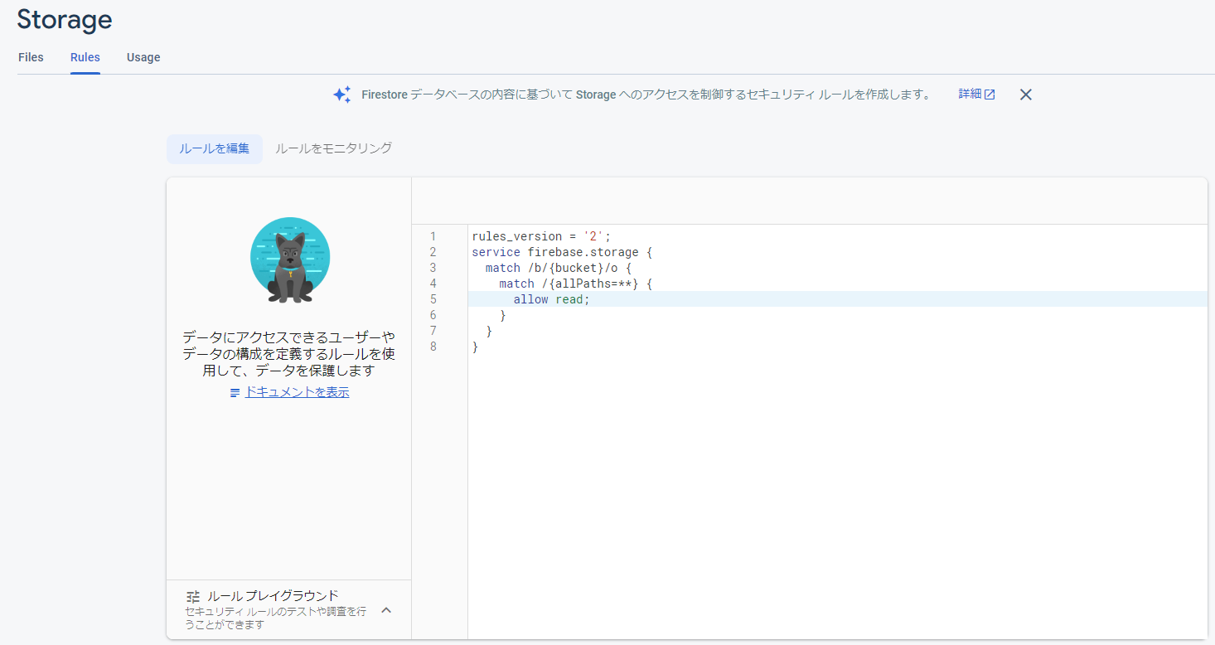
Task: Select the Rules tab
Action: [x=85, y=57]
